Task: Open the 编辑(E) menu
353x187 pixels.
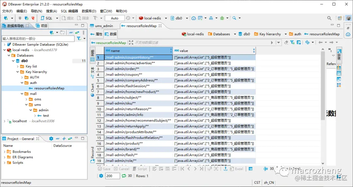Action: click(22, 11)
